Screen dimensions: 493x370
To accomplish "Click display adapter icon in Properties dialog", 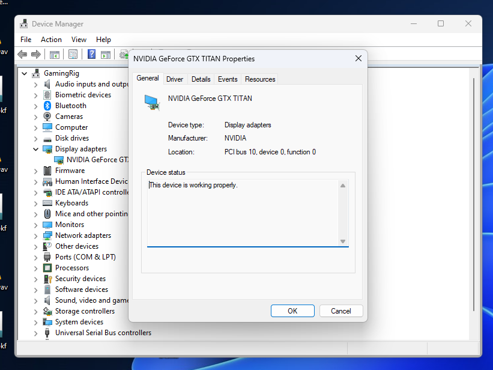I will 152,103.
